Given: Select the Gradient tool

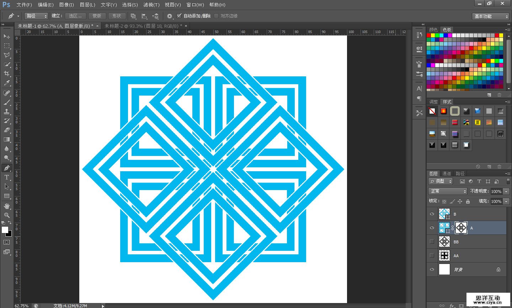Looking at the screenshot, I should (7, 140).
